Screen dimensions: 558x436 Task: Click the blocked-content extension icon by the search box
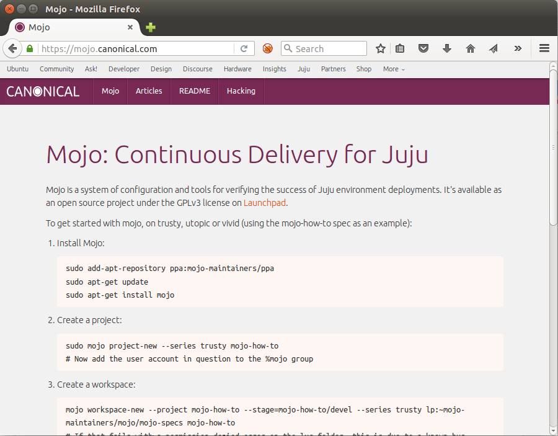268,48
